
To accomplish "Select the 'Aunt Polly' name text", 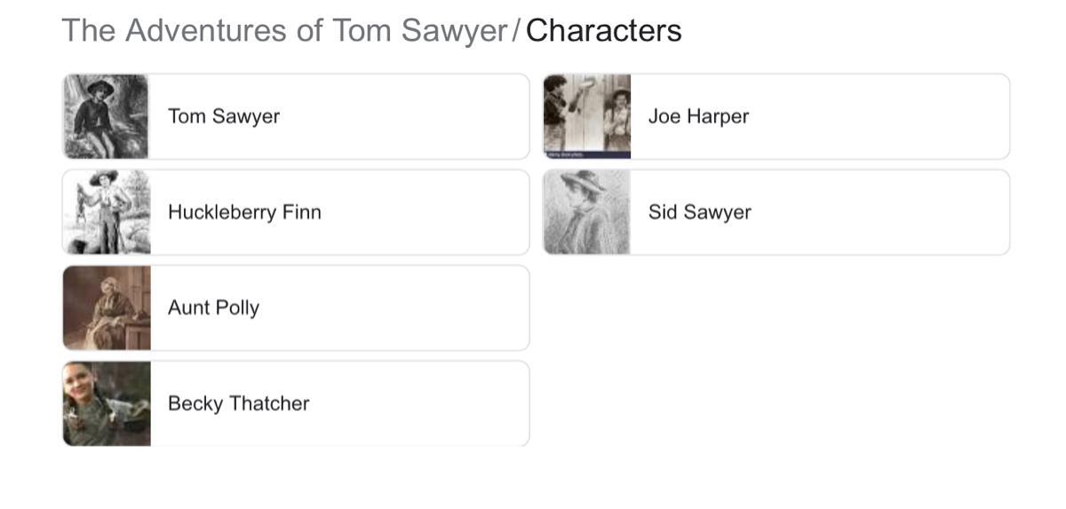I will 213,308.
